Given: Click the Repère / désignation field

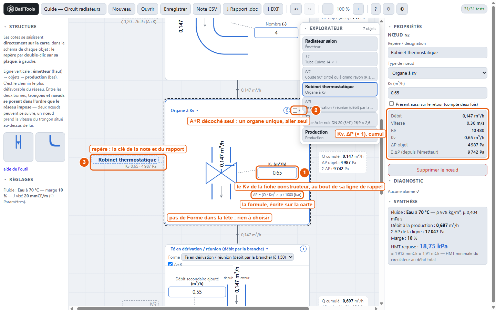Looking at the screenshot, I should 437,53.
